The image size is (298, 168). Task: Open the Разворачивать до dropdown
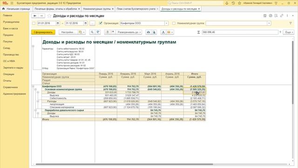point(129,32)
